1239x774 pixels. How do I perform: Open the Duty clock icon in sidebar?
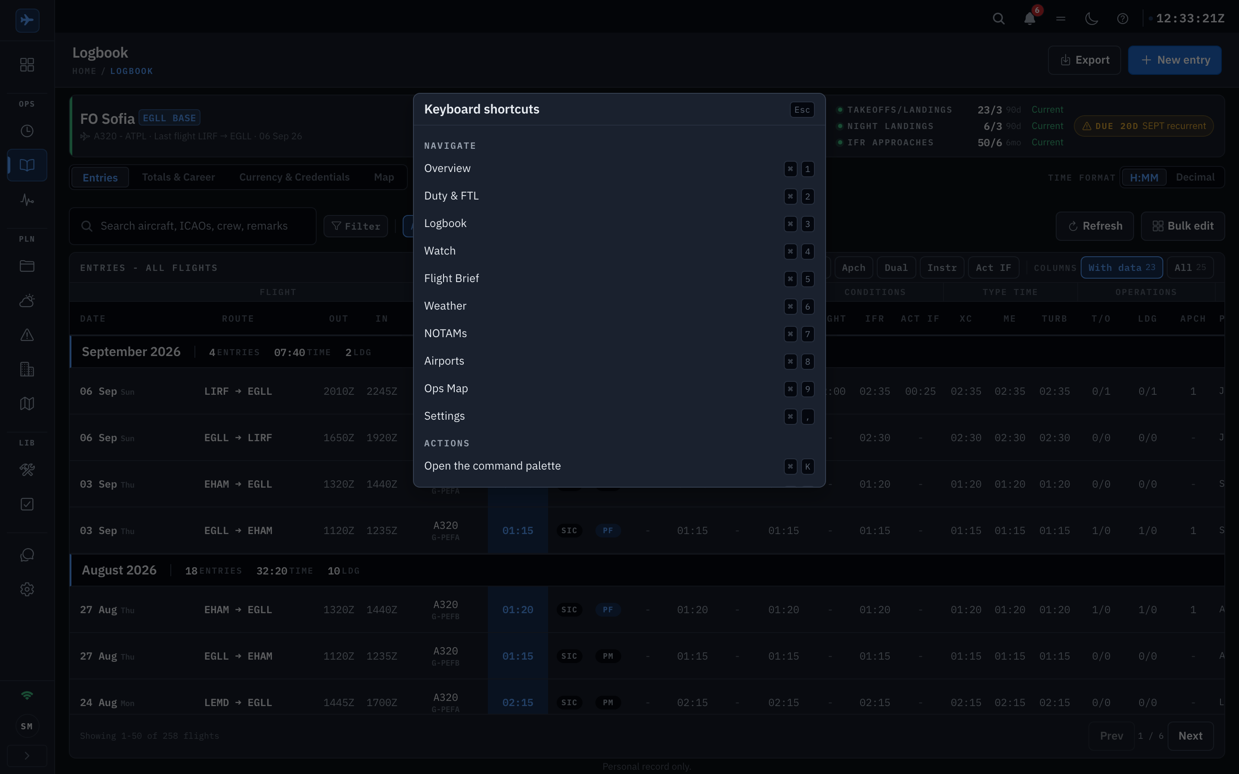pyautogui.click(x=27, y=131)
